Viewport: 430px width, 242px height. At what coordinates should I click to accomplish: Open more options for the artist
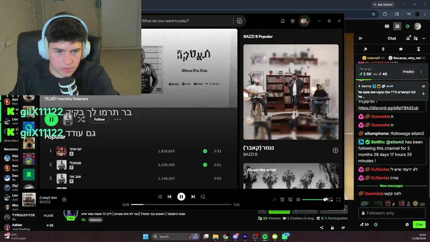pos(118,119)
